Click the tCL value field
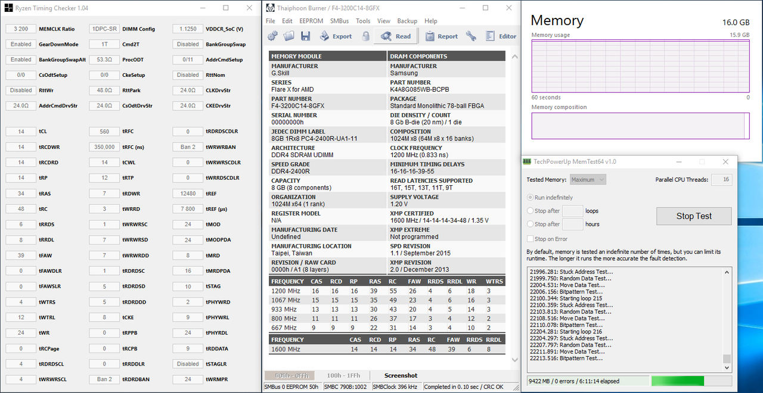Image resolution: width=763 pixels, height=393 pixels. tap(21, 132)
